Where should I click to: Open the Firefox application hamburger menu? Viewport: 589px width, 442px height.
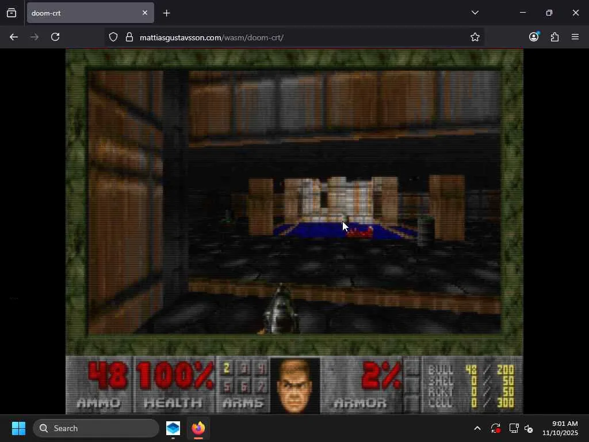tap(575, 37)
